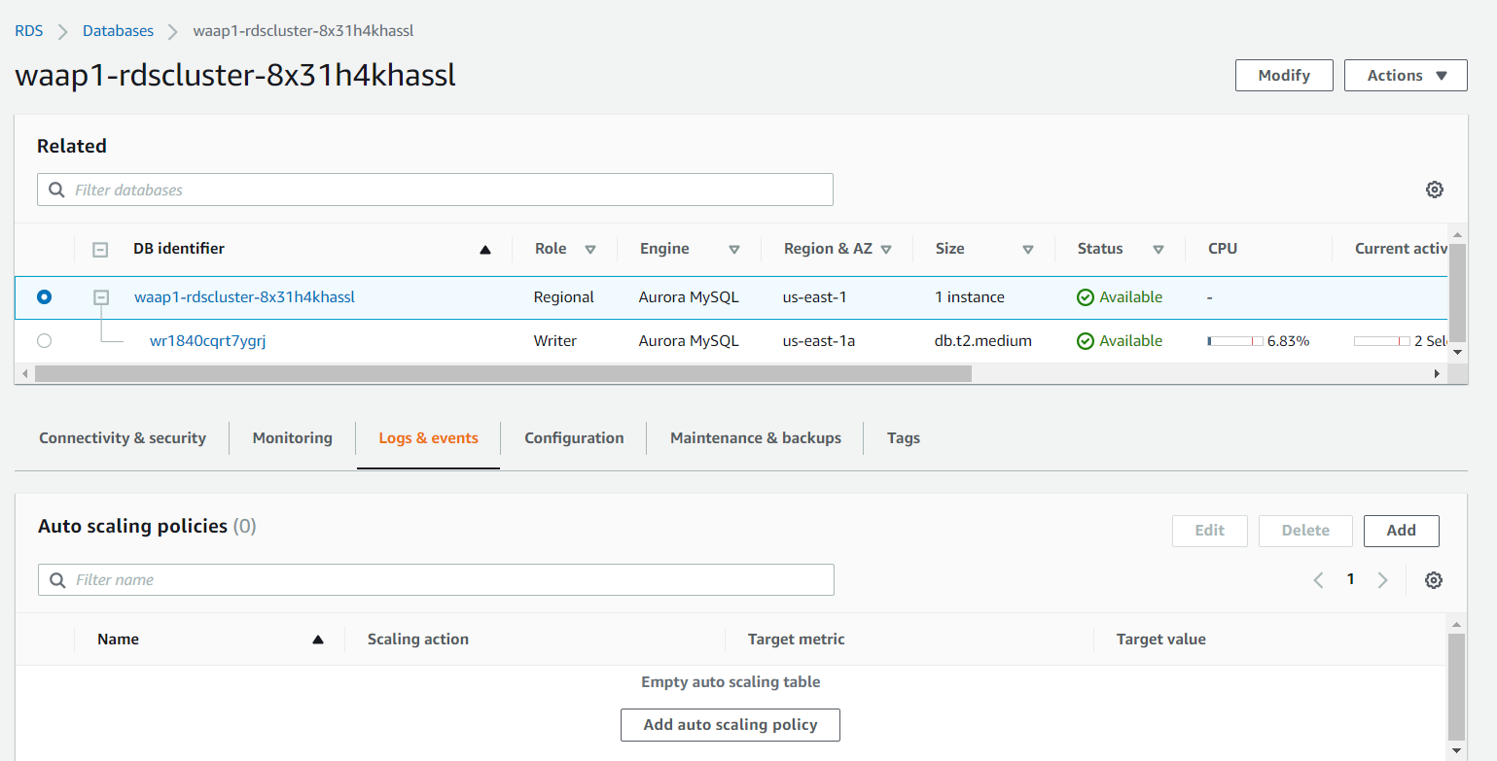The width and height of the screenshot is (1497, 761).
Task: Click the db.t2.medium size cell
Action: tap(983, 341)
